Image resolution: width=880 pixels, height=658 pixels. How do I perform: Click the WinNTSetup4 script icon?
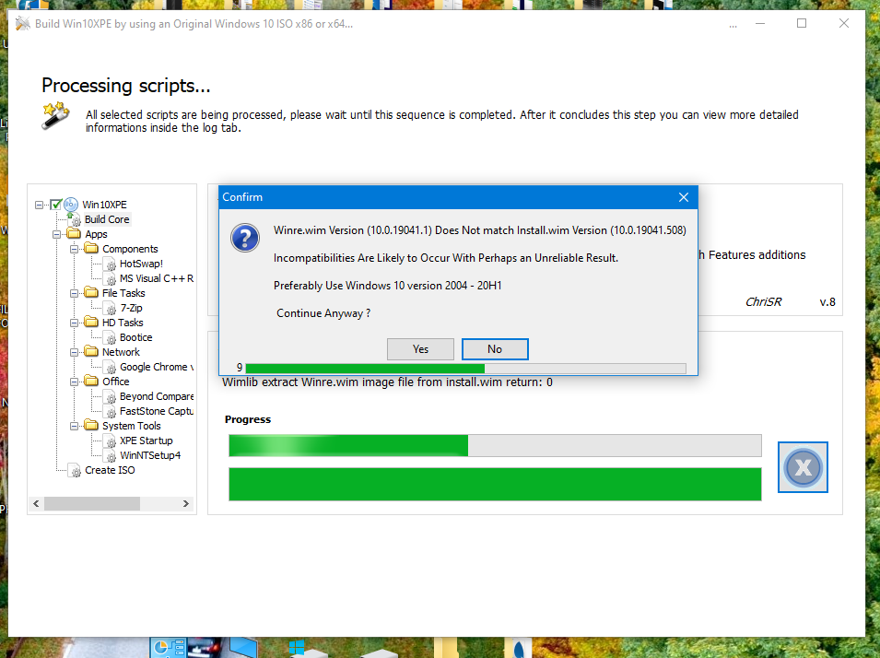[111, 455]
